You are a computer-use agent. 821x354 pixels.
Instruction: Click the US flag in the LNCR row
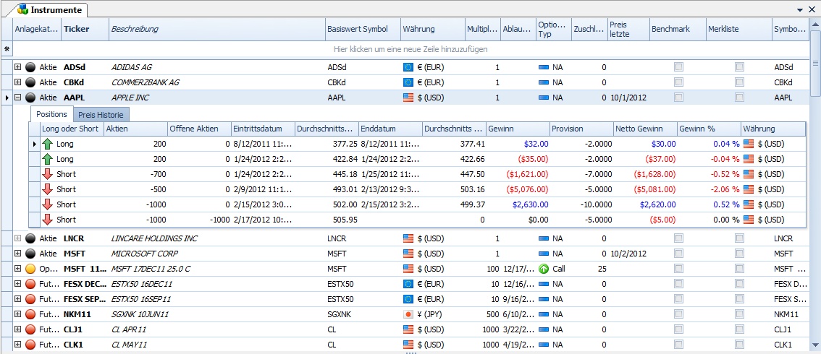(408, 238)
